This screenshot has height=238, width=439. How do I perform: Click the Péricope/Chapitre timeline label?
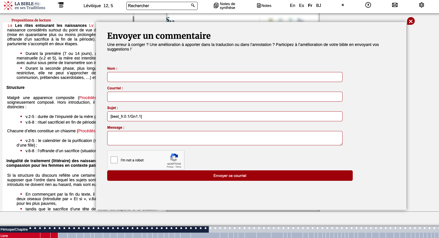(14, 229)
